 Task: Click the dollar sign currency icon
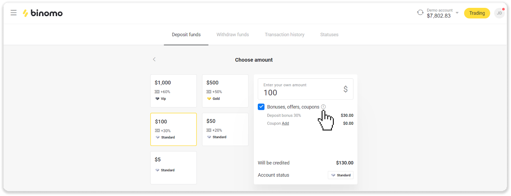pyautogui.click(x=345, y=89)
